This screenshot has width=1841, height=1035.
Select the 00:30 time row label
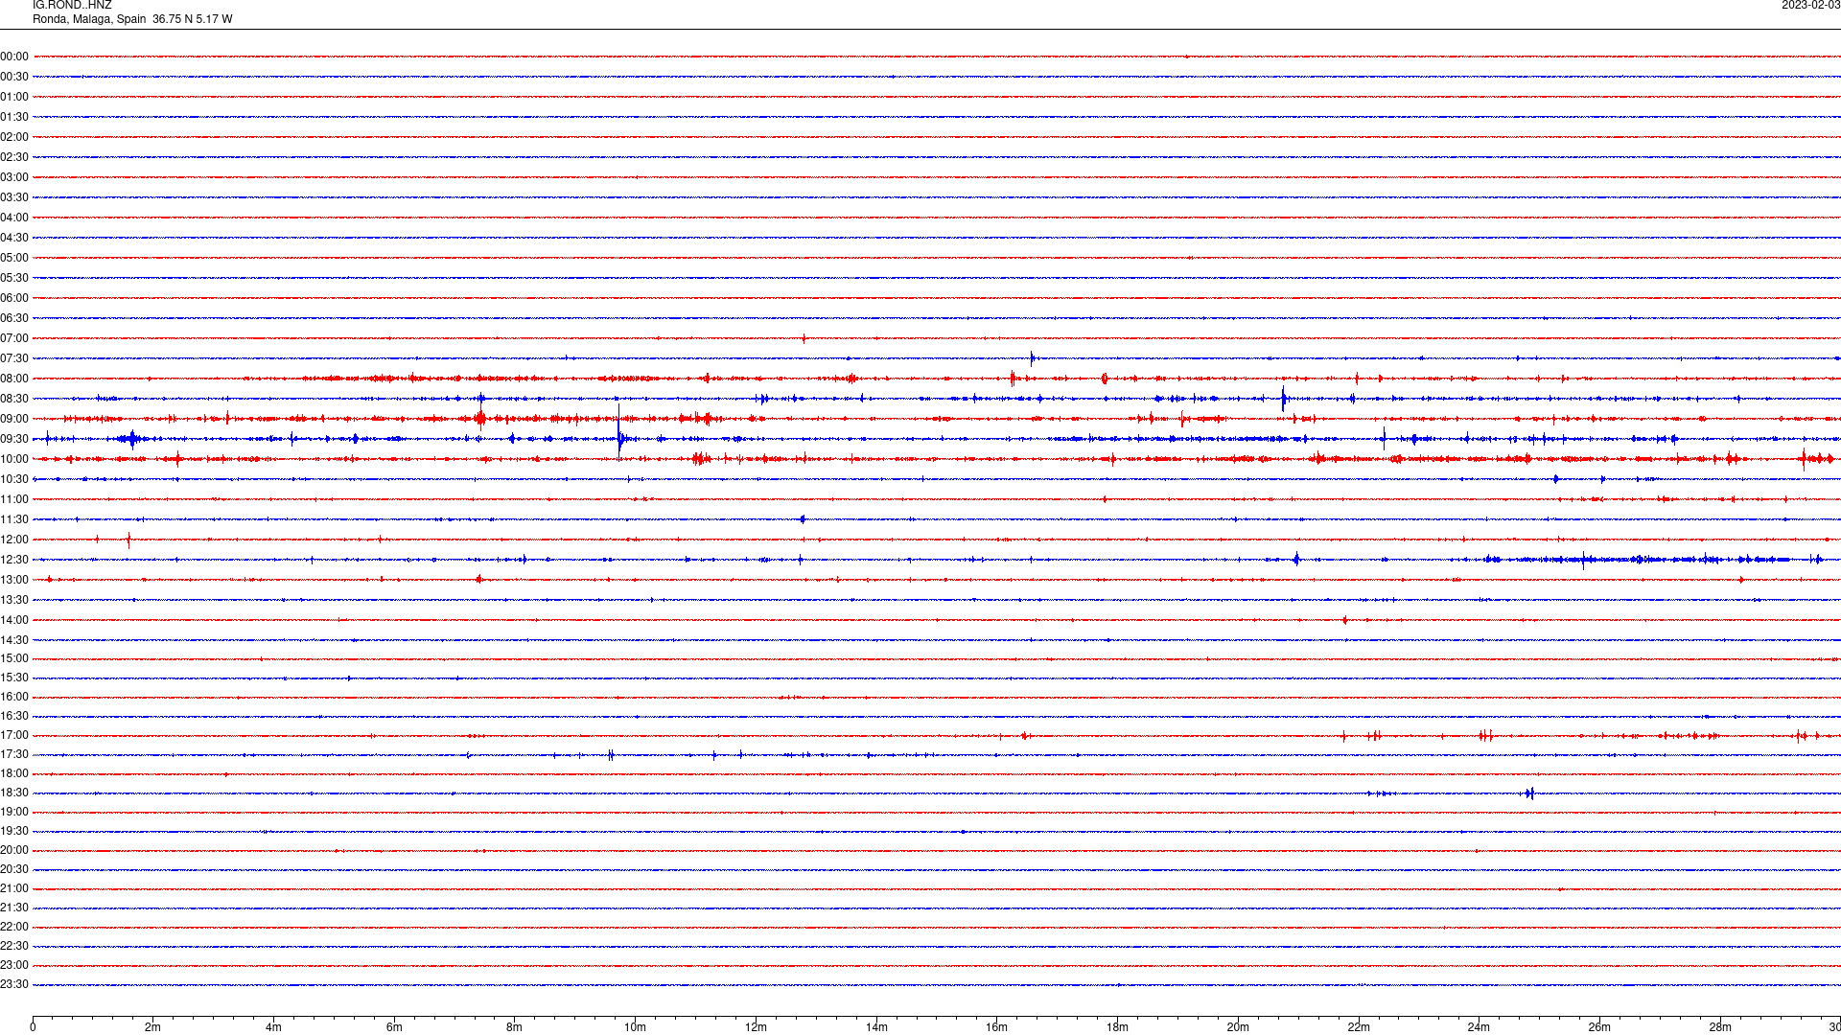(x=14, y=77)
